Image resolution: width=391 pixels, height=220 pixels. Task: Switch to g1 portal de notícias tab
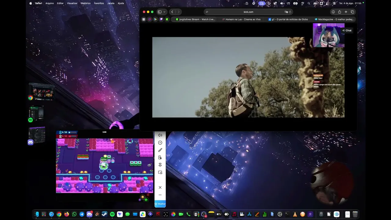[x=288, y=19]
